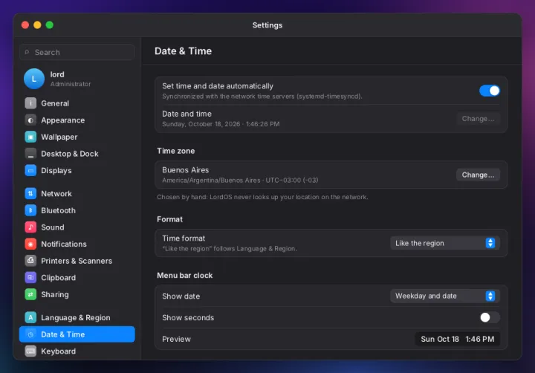
Task: Open the Network settings label
Action: click(x=56, y=193)
